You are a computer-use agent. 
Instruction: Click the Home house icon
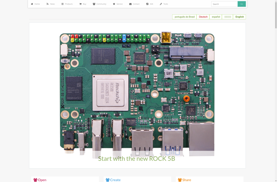tap(32, 4)
